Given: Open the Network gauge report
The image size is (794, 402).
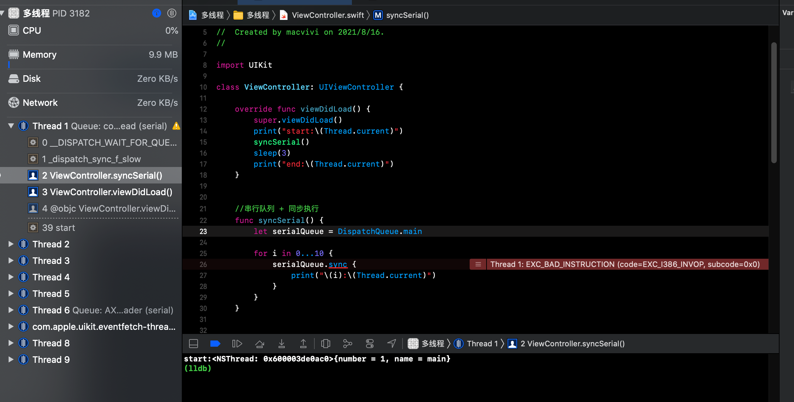Looking at the screenshot, I should pyautogui.click(x=93, y=103).
